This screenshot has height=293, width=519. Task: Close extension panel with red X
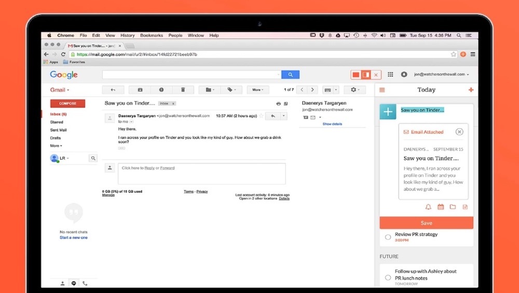[x=376, y=75]
